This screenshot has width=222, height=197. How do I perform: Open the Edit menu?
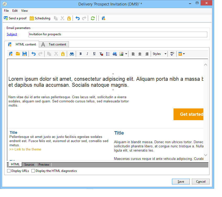15,11
